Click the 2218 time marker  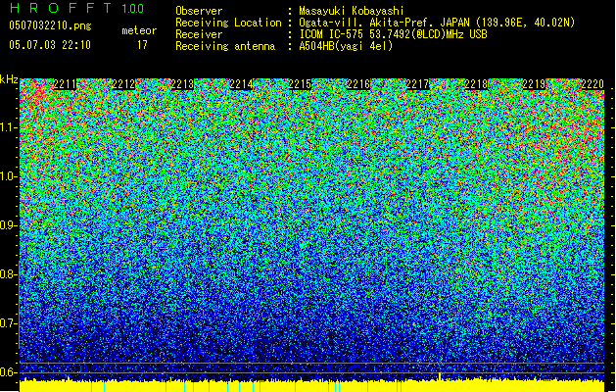tap(476, 84)
